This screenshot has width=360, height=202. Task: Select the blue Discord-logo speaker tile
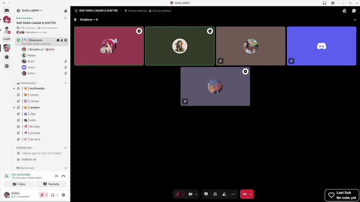321,46
